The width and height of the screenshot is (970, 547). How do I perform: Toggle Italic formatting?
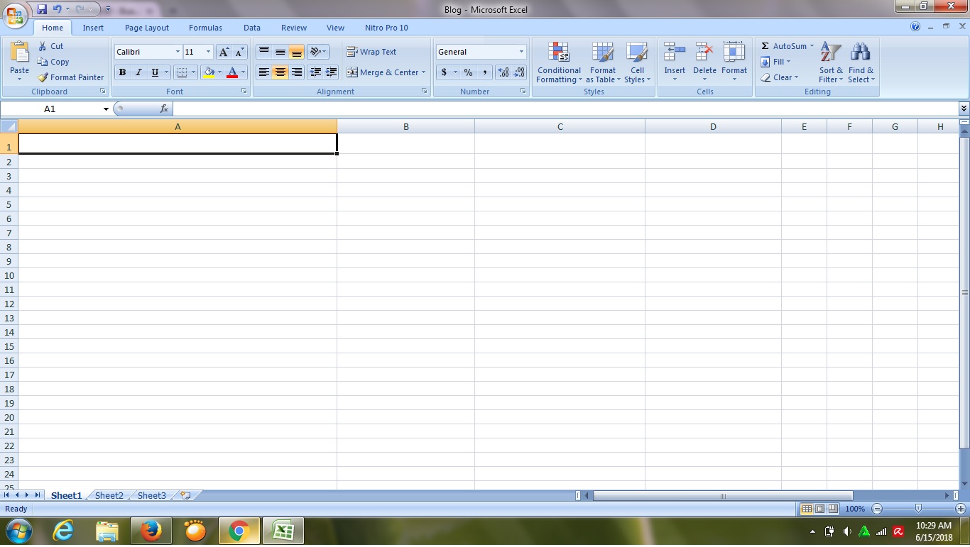(x=138, y=72)
